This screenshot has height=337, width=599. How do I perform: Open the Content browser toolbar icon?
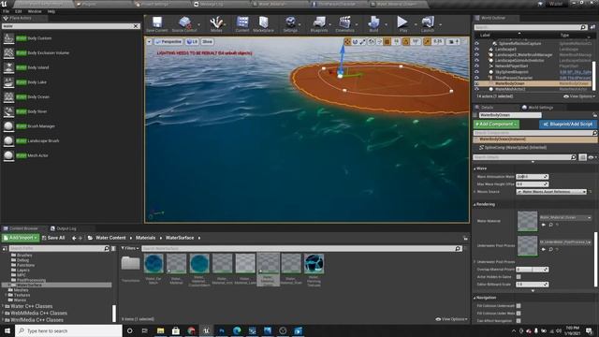(242, 24)
